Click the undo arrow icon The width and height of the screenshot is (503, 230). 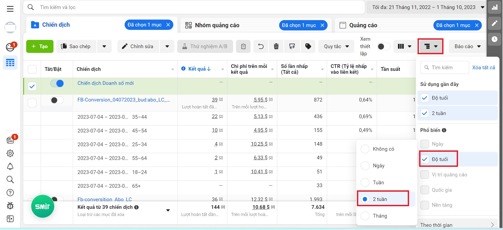tap(261, 47)
